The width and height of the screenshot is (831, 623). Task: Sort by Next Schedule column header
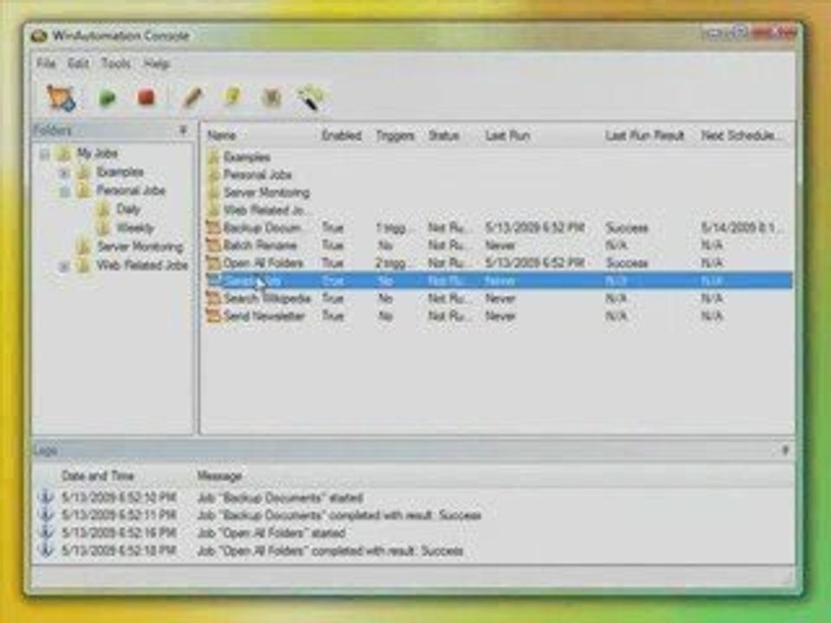pyautogui.click(x=742, y=136)
